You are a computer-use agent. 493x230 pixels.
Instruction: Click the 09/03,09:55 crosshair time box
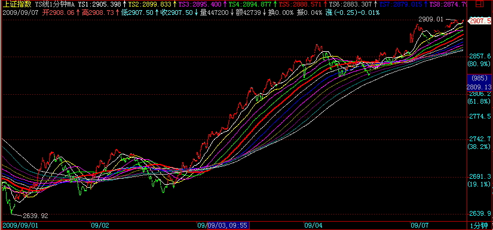[x=228, y=225]
